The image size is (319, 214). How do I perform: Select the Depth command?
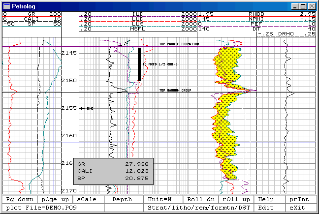(x=122, y=199)
